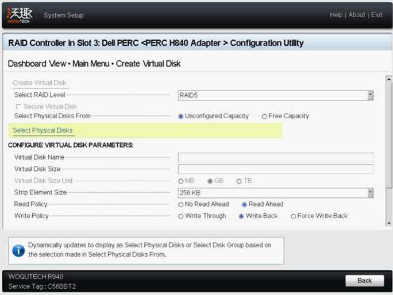Image resolution: width=393 pixels, height=295 pixels.
Task: Tick the Secure Virtual Disk checkbox
Action: (18, 107)
